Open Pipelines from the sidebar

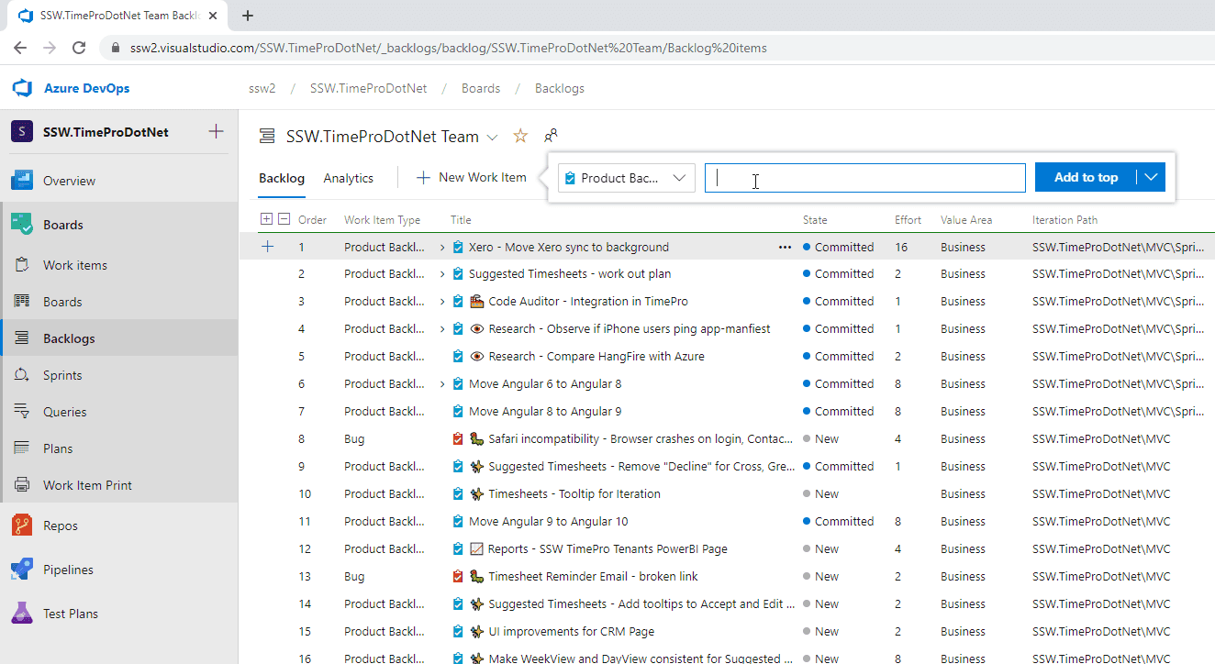[x=68, y=570]
